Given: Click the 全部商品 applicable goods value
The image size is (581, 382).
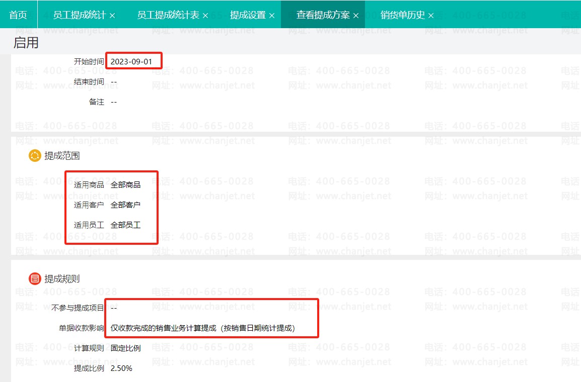Looking at the screenshot, I should (125, 184).
